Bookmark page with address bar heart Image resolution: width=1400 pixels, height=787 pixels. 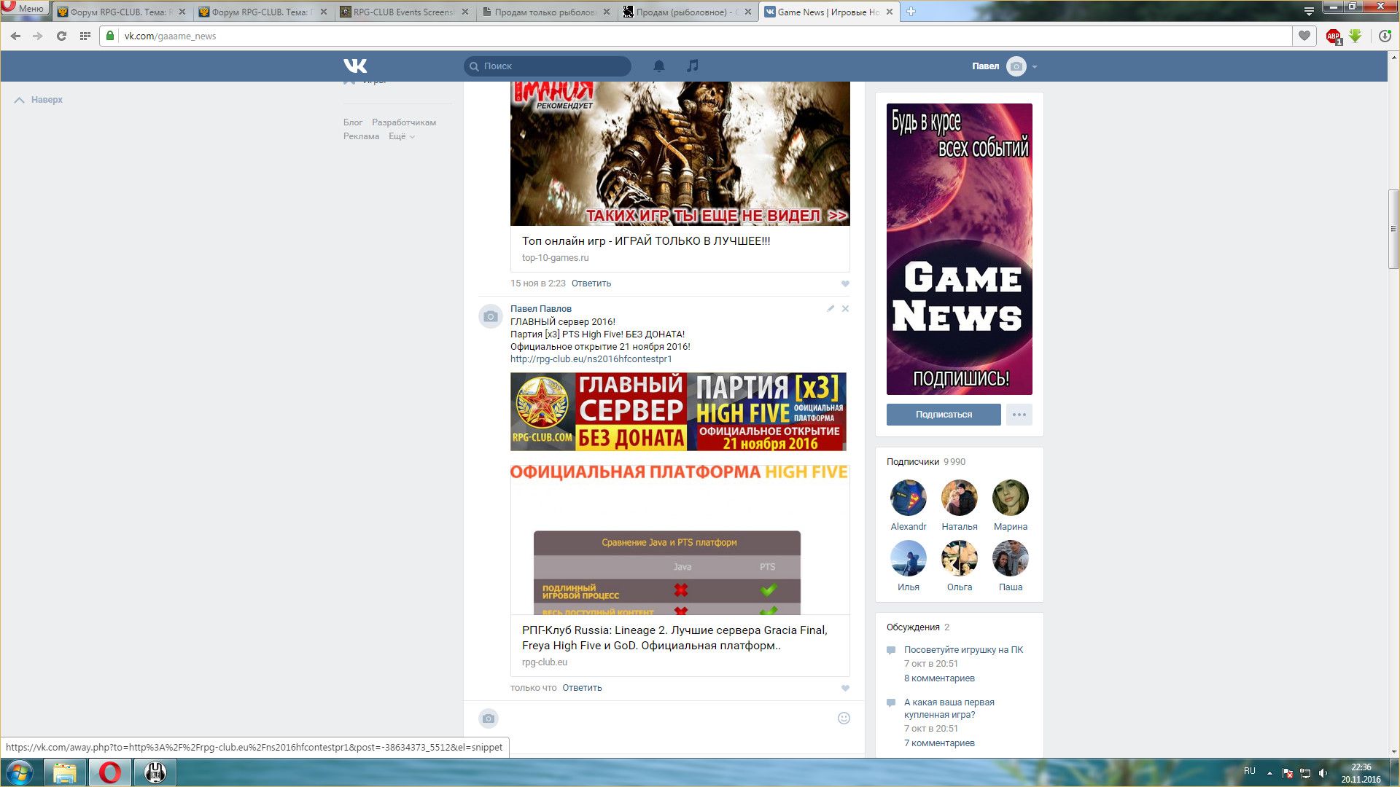coord(1304,36)
